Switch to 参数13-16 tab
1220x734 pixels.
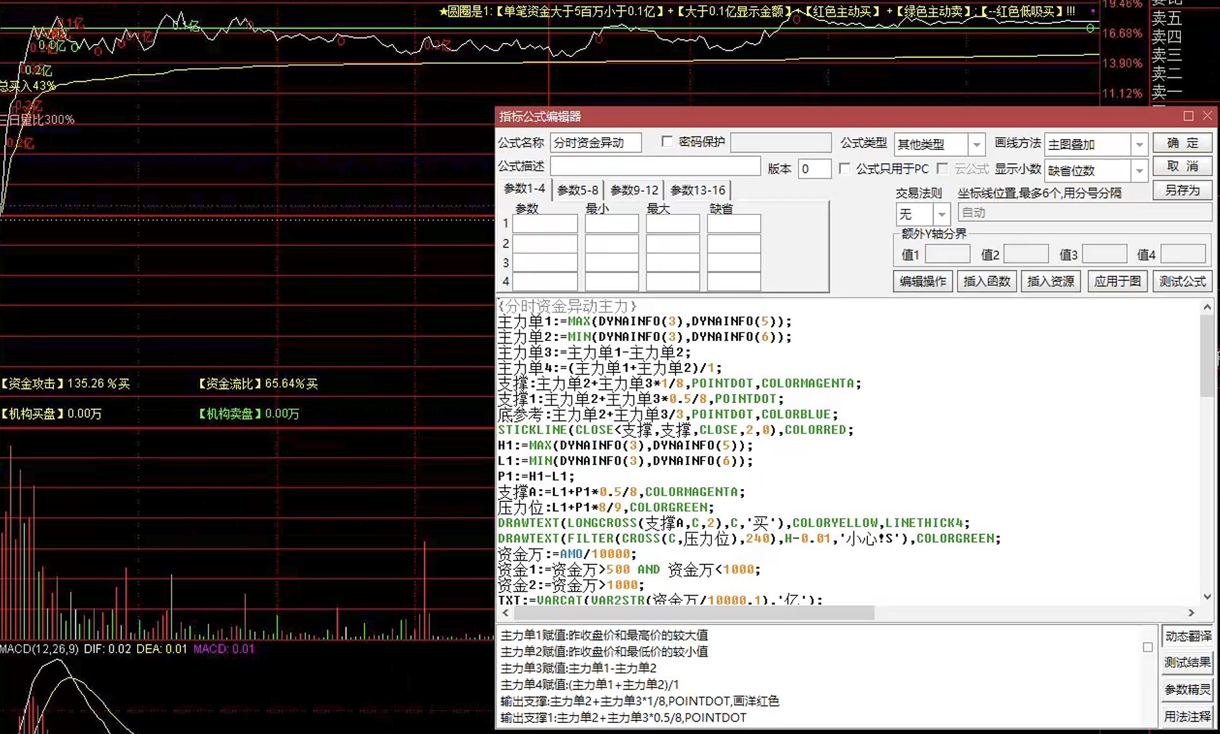coord(697,190)
